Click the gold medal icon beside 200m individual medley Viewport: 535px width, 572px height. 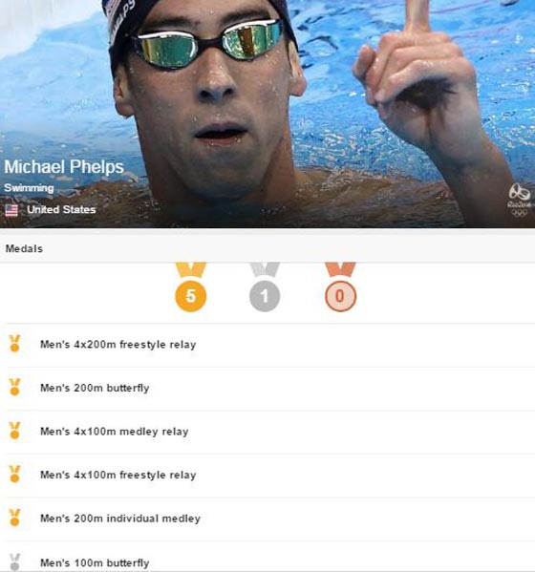14,518
